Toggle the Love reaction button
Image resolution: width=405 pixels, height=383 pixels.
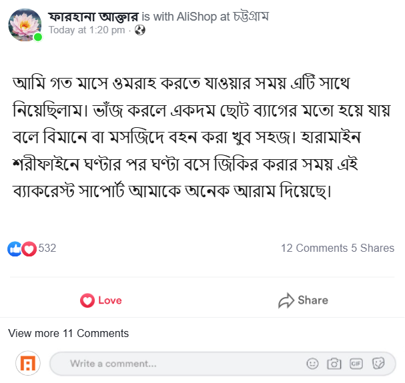tap(101, 300)
